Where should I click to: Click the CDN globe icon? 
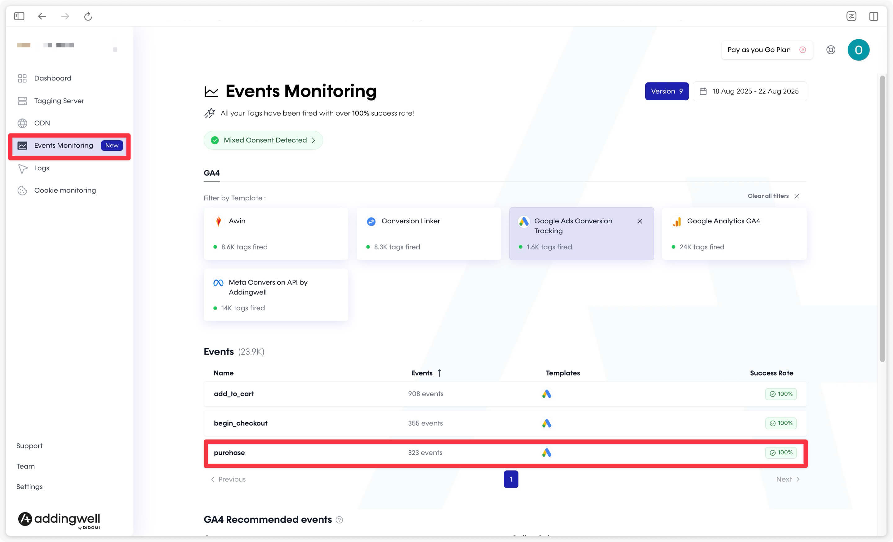pos(22,123)
